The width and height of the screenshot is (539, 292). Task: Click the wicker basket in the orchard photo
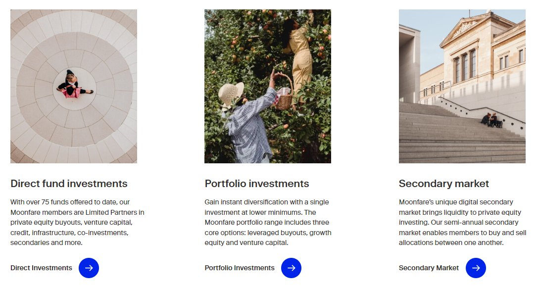[284, 96]
